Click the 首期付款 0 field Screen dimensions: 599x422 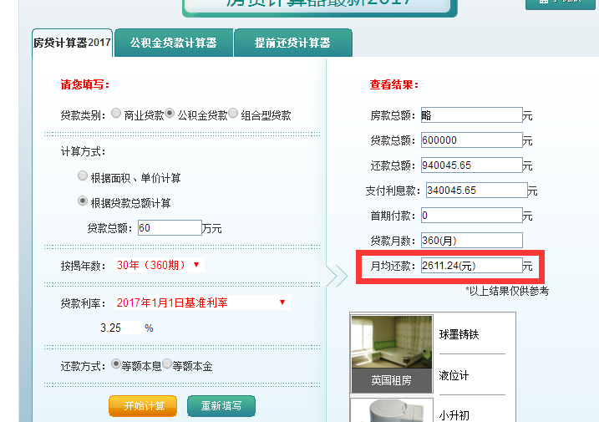click(x=472, y=216)
